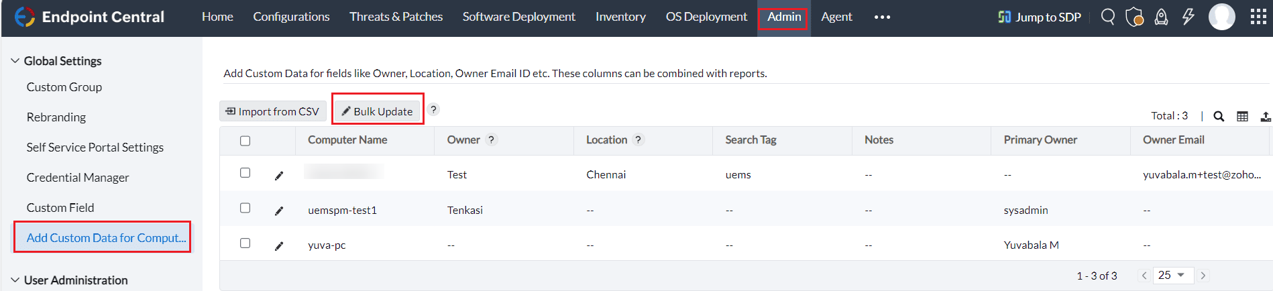Open the apps grid icon
Viewport: 1273px width, 291px height.
click(x=1258, y=17)
